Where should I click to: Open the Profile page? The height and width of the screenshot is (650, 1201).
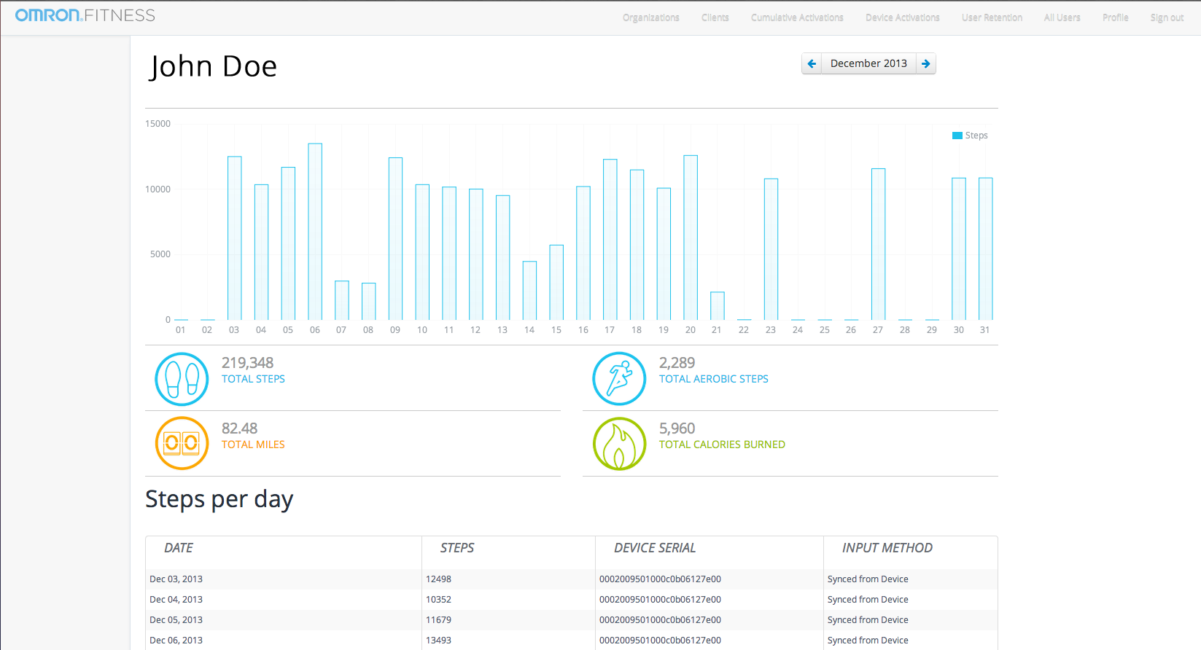point(1115,17)
